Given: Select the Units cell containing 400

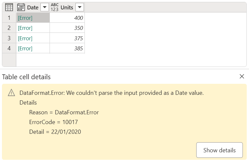Looking at the screenshot, I should click(x=67, y=18).
